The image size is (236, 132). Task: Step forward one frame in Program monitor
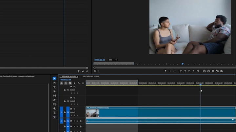tap(193, 71)
